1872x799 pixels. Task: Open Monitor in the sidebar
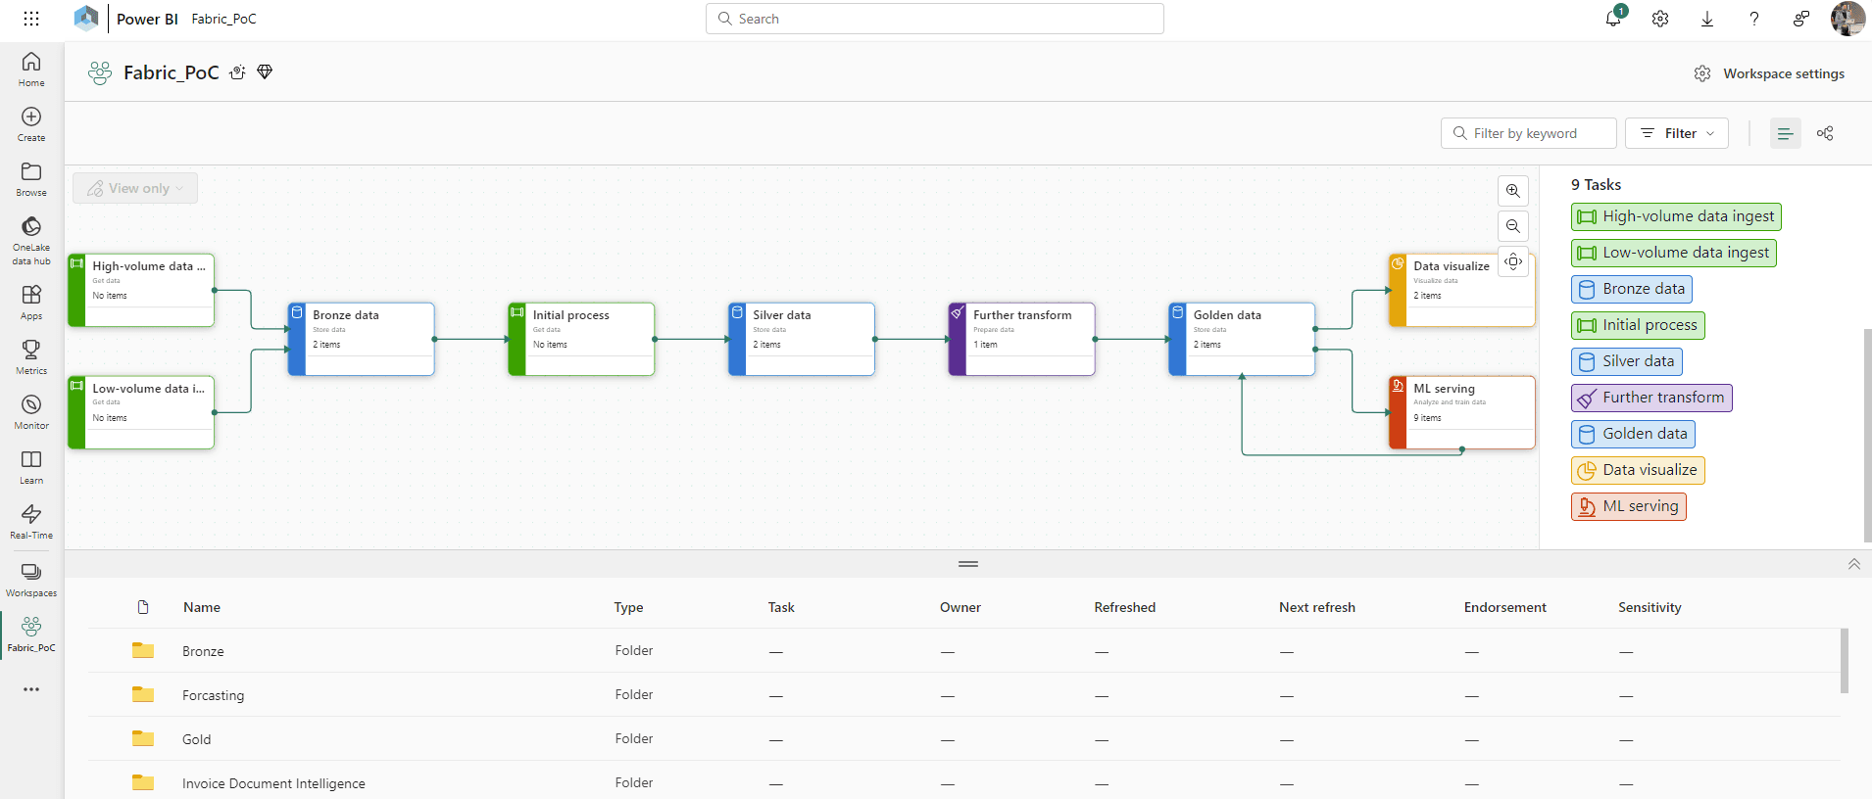pos(31,412)
